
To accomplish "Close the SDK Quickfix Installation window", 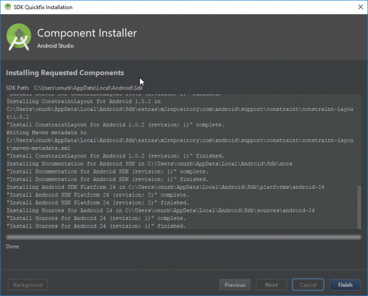I will coord(361,7).
